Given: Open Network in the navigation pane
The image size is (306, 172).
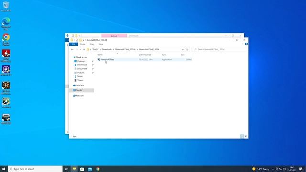Looking at the screenshot, I should pos(80,96).
